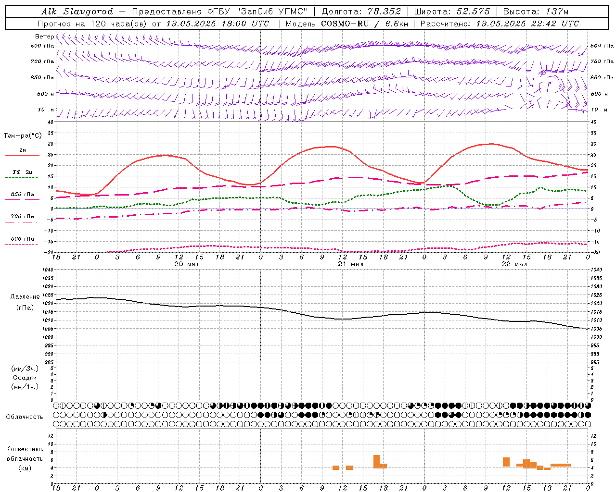This screenshot has width=616, height=492.
Task: Click the 21 мая date label
Action: (x=350, y=264)
